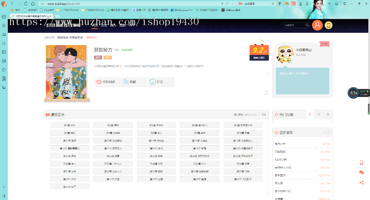Click the 9.2 rating score badge
The width and height of the screenshot is (370, 200).
[x=259, y=50]
